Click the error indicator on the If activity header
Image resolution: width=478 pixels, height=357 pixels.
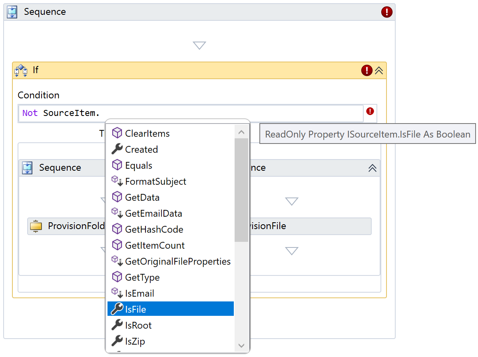tap(366, 70)
